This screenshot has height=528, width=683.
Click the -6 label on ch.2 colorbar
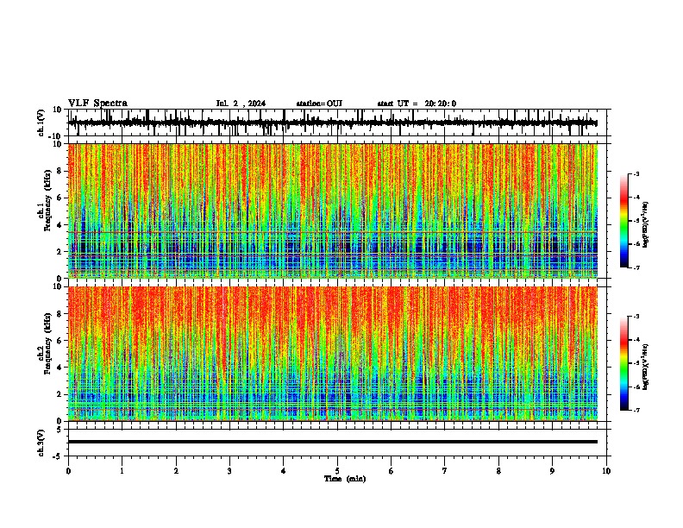coord(636,387)
